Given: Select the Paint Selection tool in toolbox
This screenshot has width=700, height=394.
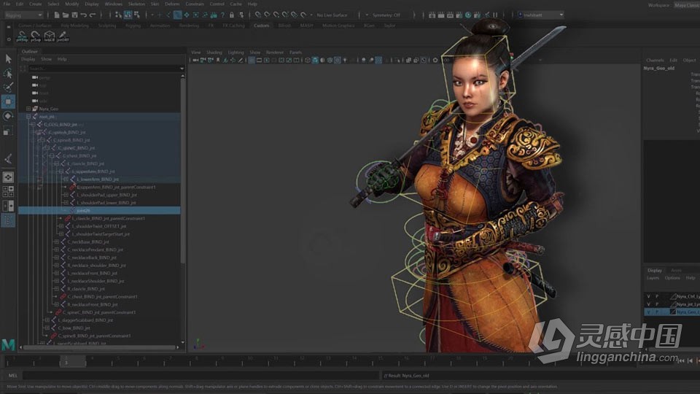Looking at the screenshot, I should coord(8,87).
